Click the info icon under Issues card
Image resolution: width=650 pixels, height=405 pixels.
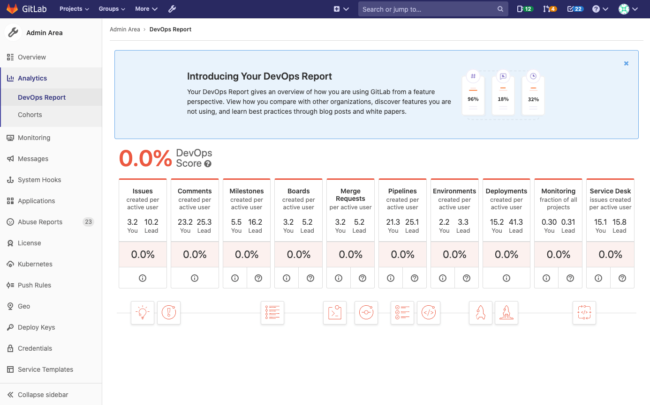[143, 278]
